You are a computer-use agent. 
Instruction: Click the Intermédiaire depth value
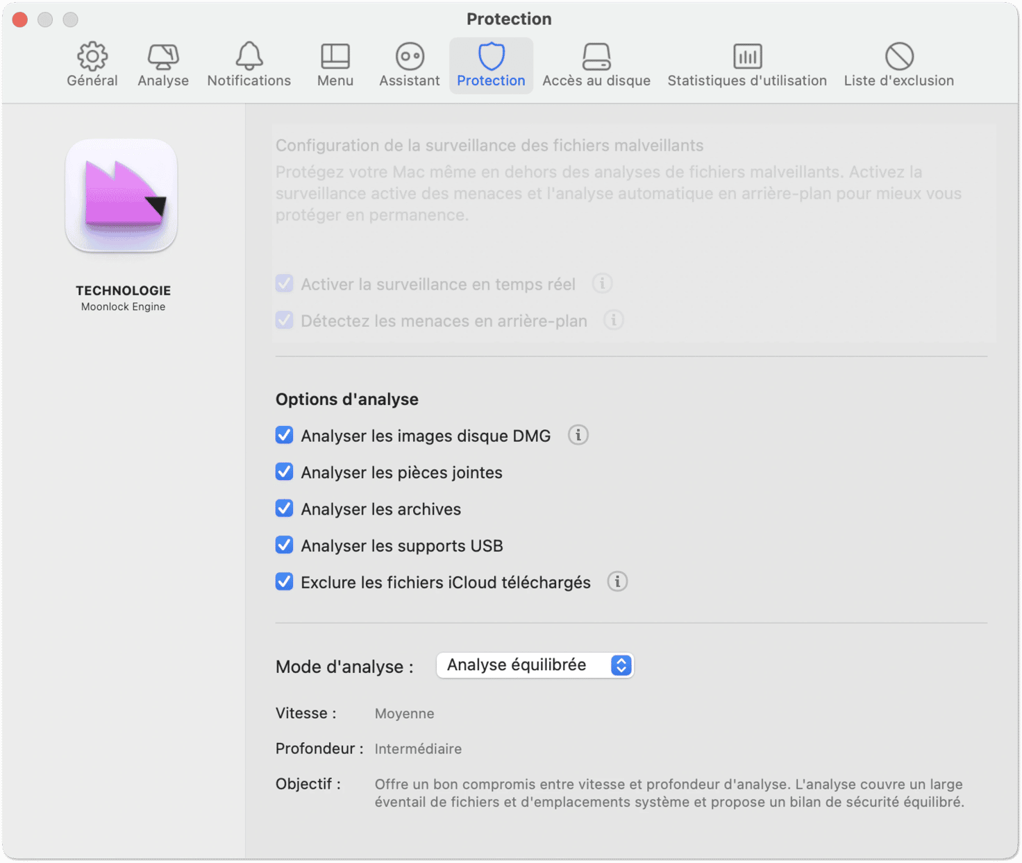coord(418,749)
